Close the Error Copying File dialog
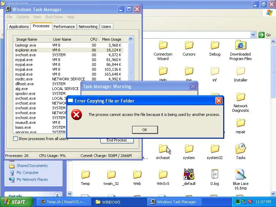Viewport: 276px width, 207px height. point(219,101)
